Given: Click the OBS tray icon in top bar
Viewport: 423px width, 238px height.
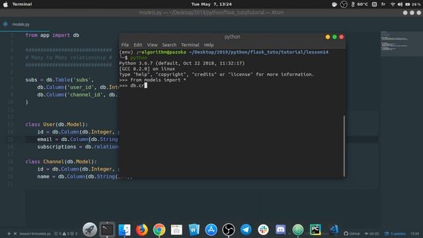Looking at the screenshot, I should click(344, 5).
